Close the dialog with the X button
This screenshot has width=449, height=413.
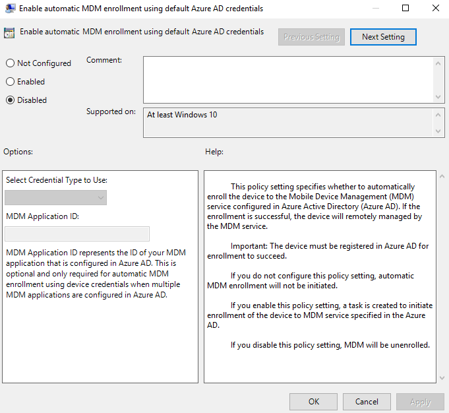coord(436,8)
